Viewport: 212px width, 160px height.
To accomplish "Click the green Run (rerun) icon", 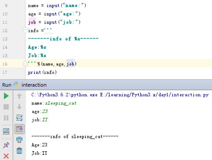I will pyautogui.click(x=6, y=96).
